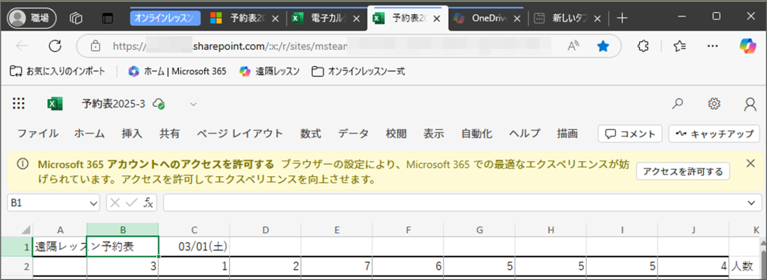Screen dimensions: 767x280
Task: Open browser settings and more menu
Action: click(x=713, y=46)
